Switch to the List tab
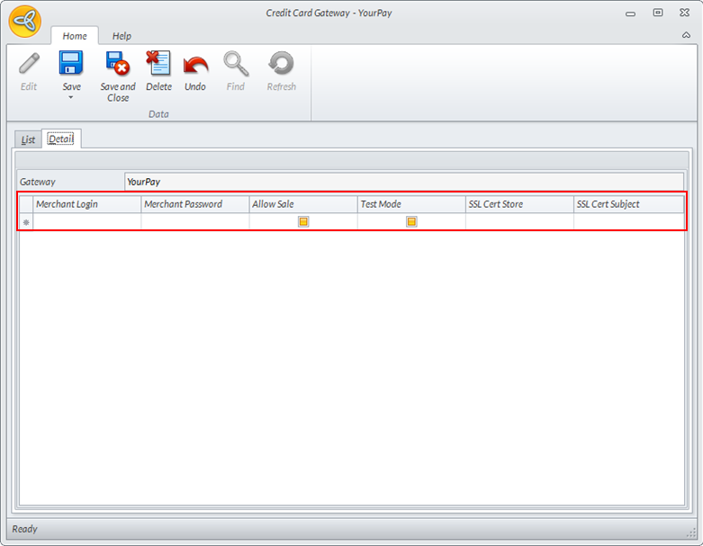The width and height of the screenshot is (703, 546). [29, 139]
